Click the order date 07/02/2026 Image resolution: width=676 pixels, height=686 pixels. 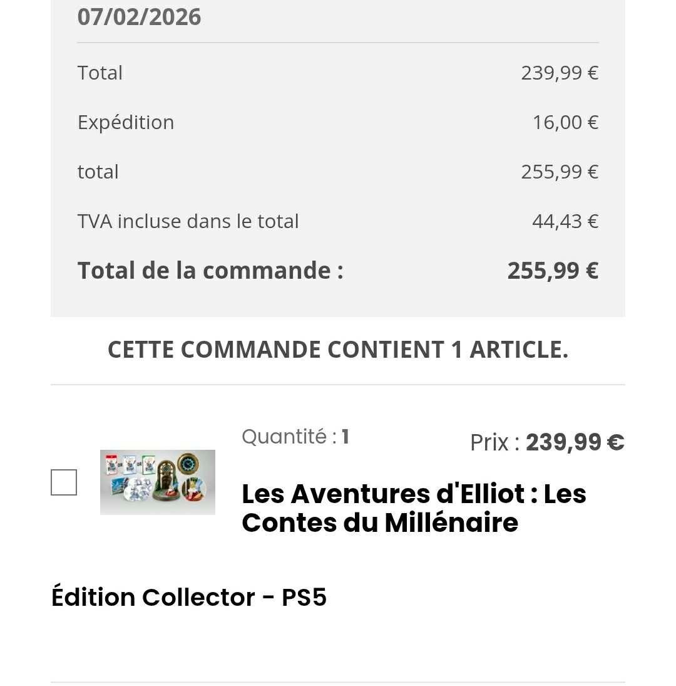(x=139, y=17)
